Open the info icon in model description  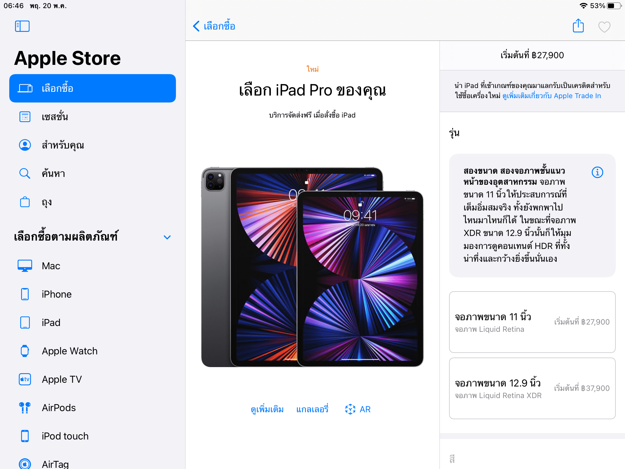(x=597, y=172)
